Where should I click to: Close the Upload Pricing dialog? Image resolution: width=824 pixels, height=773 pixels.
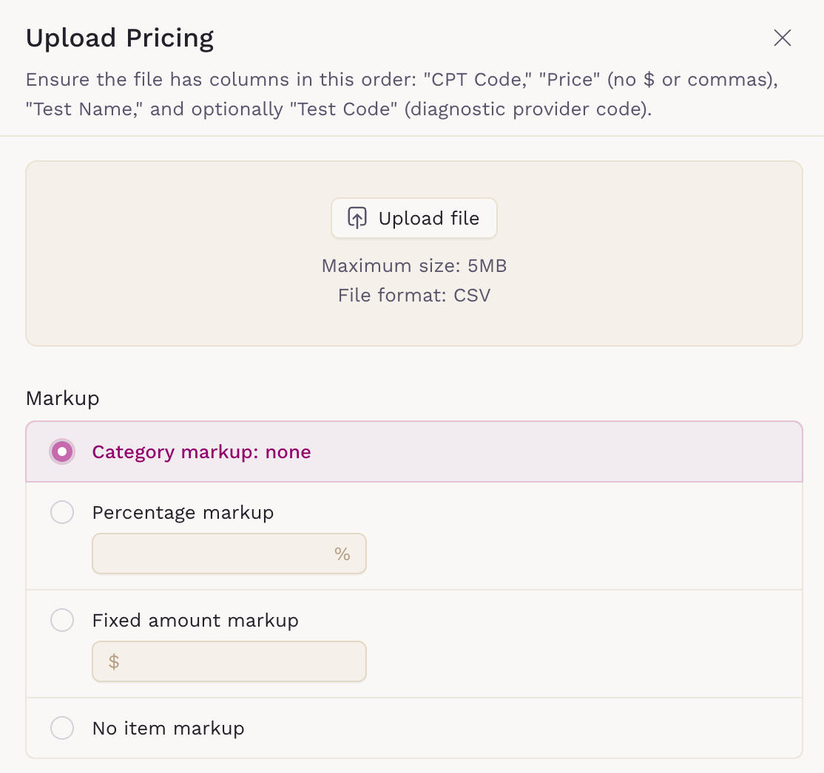[782, 38]
